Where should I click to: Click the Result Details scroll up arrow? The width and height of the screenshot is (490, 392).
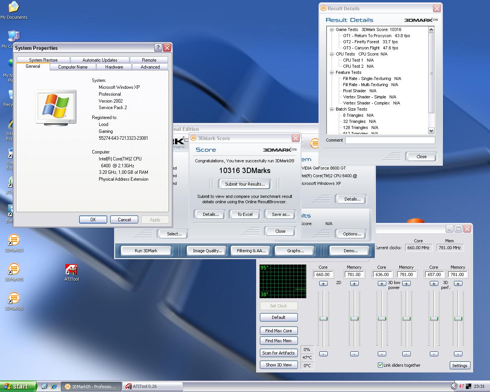[x=431, y=29]
